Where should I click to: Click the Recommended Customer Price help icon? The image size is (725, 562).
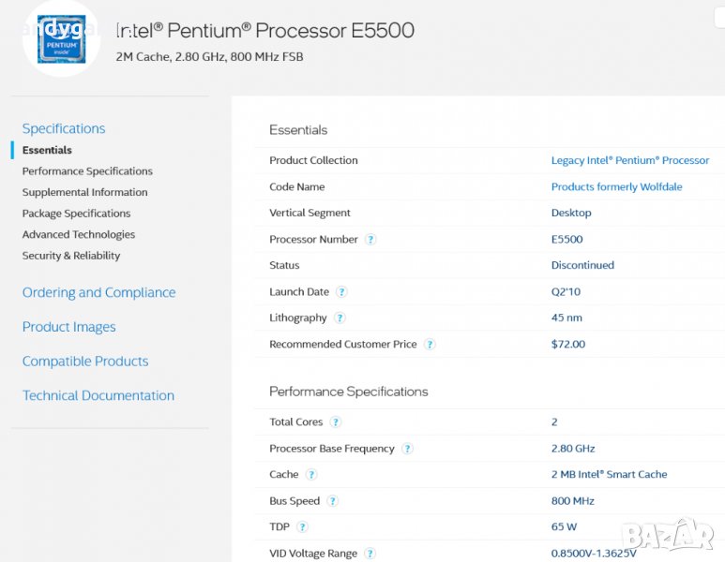click(x=430, y=345)
